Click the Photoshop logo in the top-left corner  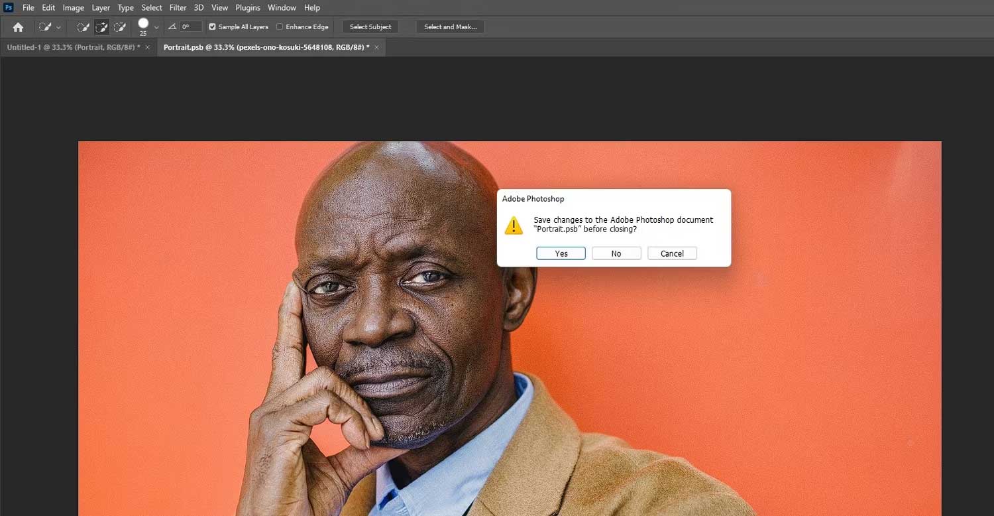pos(8,7)
